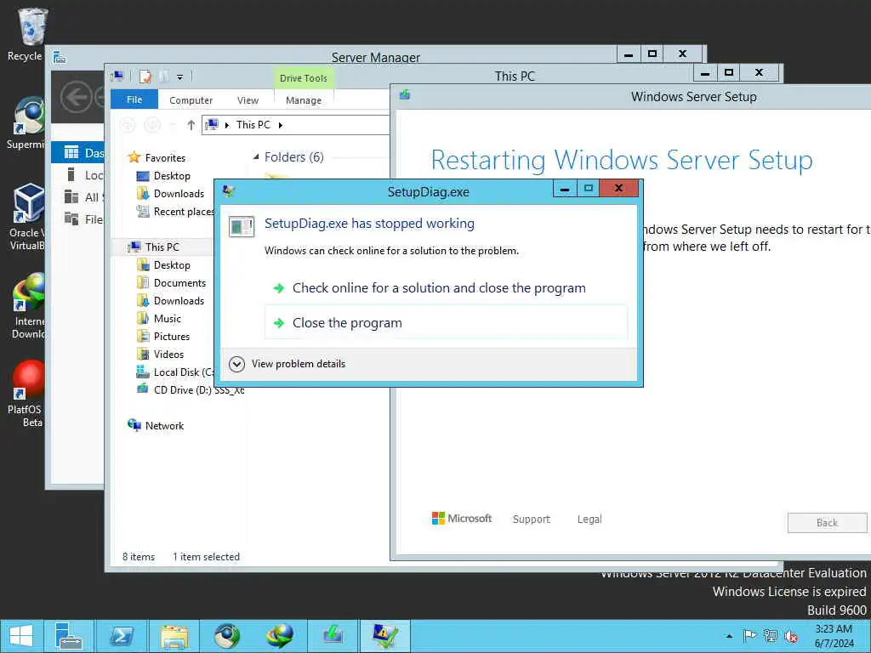Open Supermium browser from the taskbar
Image resolution: width=871 pixels, height=653 pixels.
click(x=226, y=636)
